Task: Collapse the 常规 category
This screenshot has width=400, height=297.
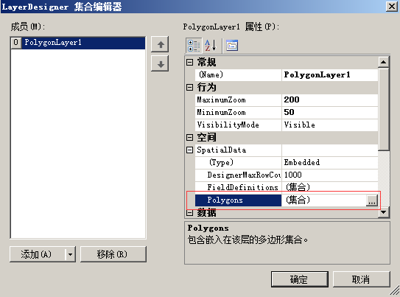Action: tap(189, 62)
